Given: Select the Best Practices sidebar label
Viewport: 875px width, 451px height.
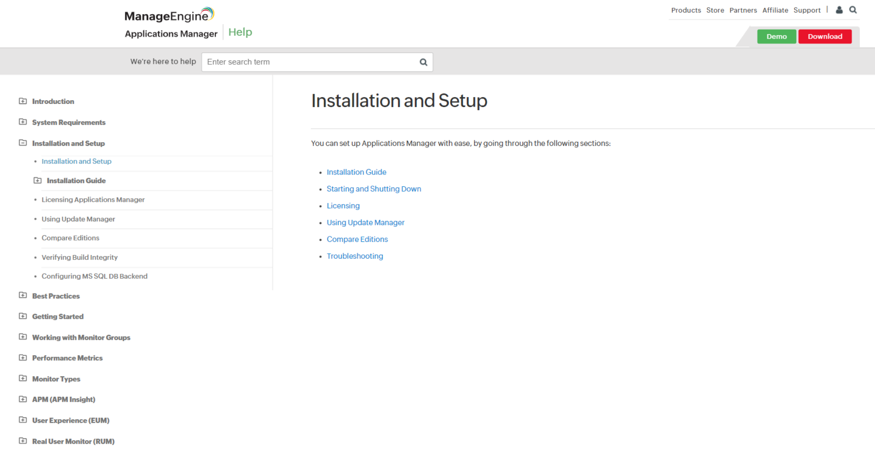Looking at the screenshot, I should click(56, 296).
